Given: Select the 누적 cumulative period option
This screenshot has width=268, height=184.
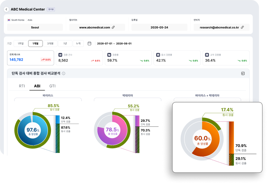Looking at the screenshot, I should 78,44.
